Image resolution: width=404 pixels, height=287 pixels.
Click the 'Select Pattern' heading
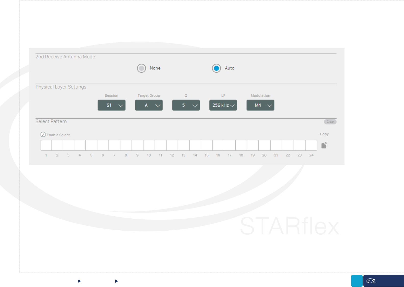pos(51,121)
